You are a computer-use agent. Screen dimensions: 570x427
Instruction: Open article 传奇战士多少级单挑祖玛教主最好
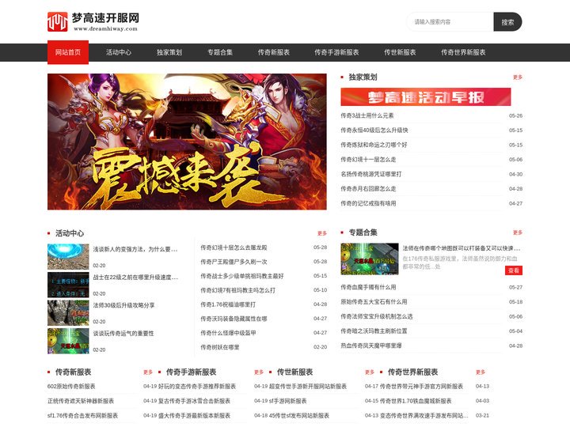242,276
